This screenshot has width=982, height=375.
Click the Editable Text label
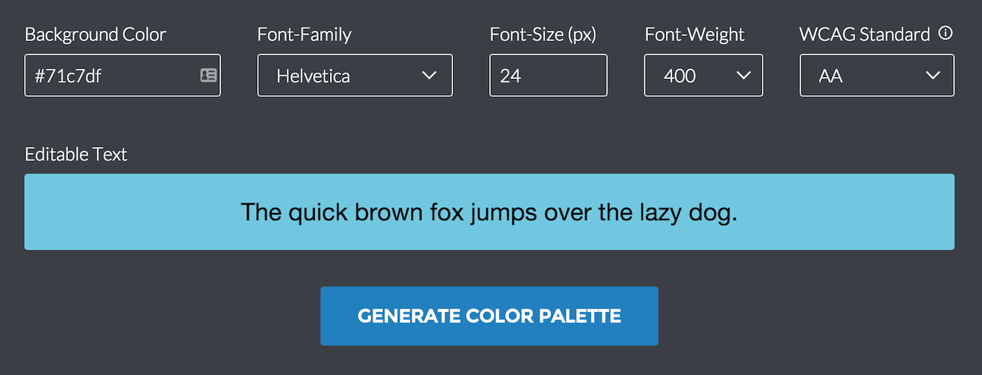[x=76, y=155]
